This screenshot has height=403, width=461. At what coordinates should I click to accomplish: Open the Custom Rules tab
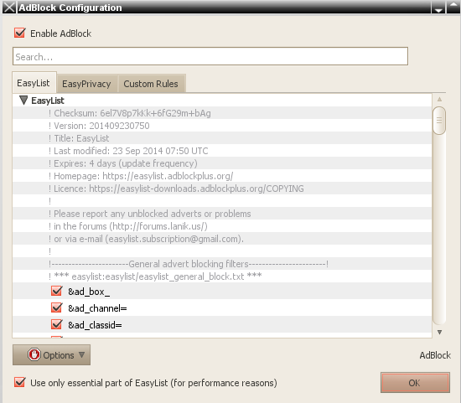tap(151, 84)
